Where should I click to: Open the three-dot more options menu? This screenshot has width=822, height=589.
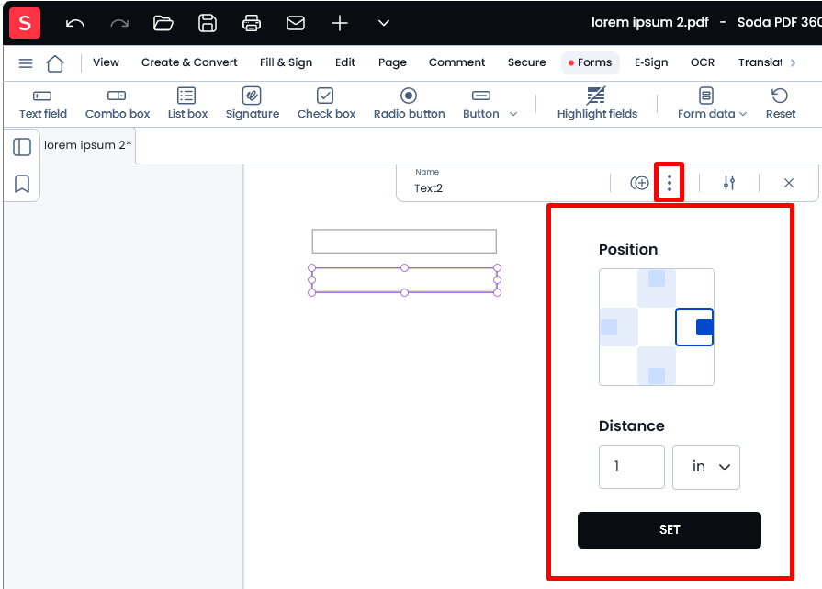click(x=669, y=183)
